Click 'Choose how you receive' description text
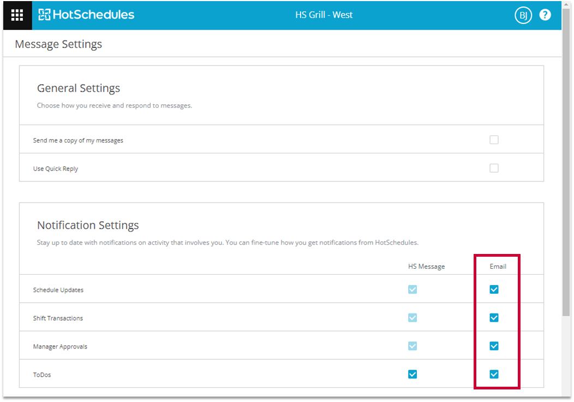 coord(115,105)
